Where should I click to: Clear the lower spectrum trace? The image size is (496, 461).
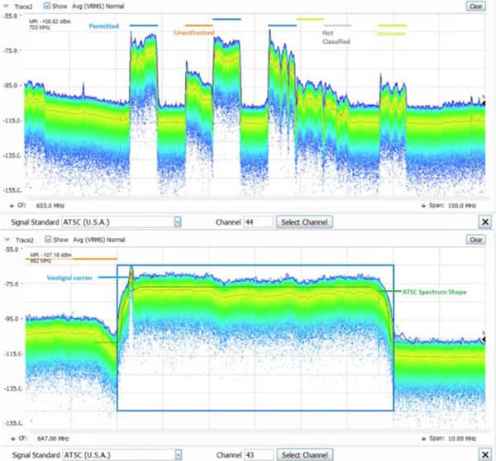tap(476, 240)
